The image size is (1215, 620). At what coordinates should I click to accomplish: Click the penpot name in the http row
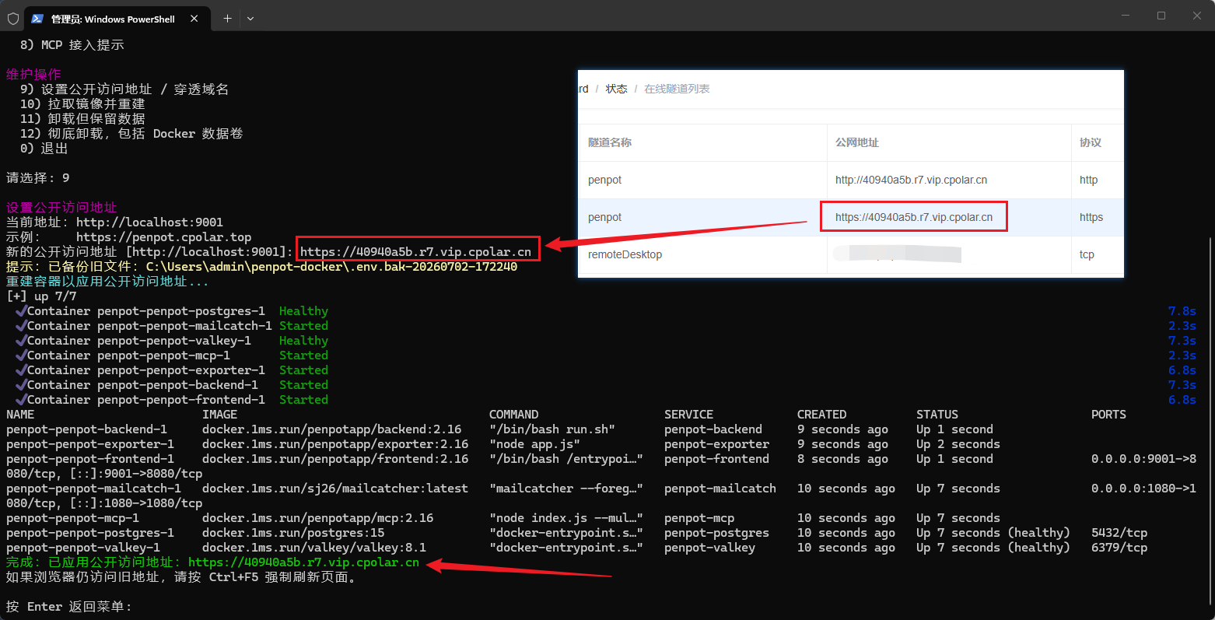click(604, 180)
